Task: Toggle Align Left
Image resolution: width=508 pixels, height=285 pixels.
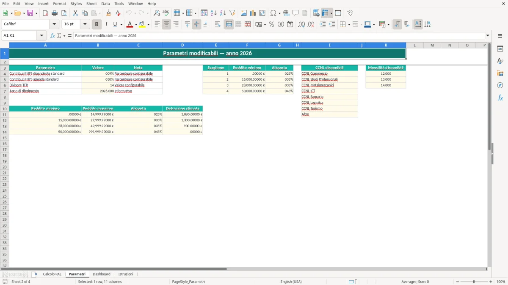Action: (x=157, y=24)
